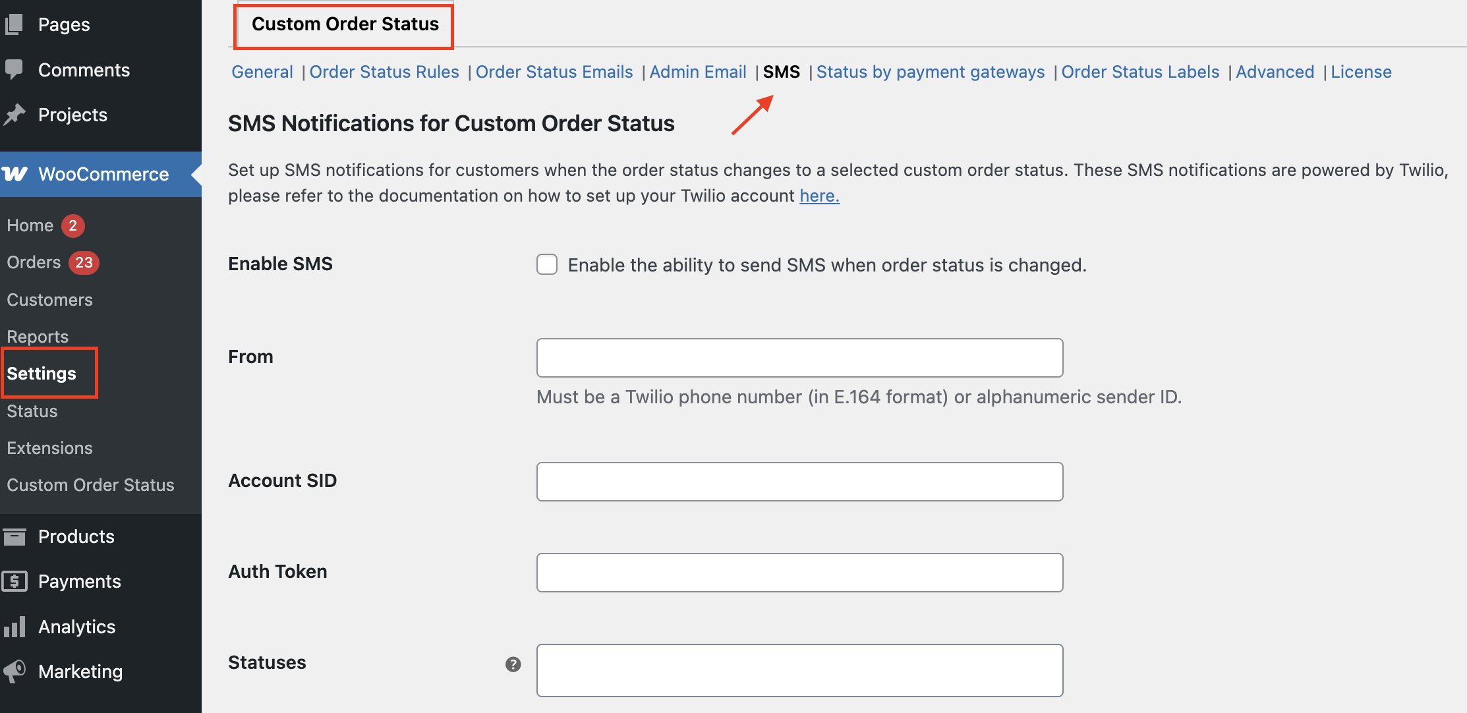Viewport: 1467px width, 713px height.
Task: Focus the Auth Token input field
Action: (799, 573)
